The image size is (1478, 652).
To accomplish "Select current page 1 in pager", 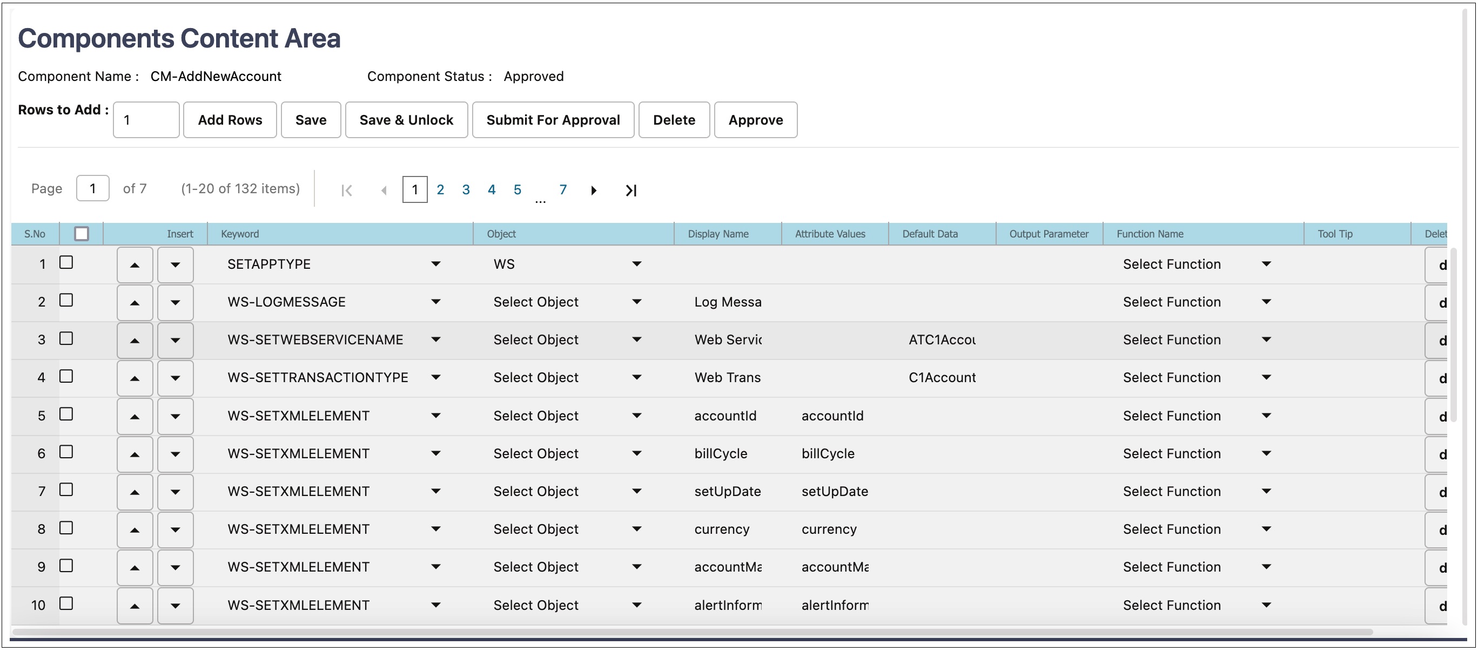I will click(415, 190).
